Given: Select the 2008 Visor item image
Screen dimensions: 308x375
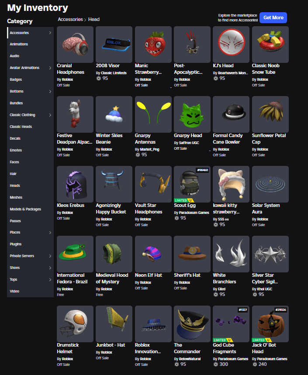Looking at the screenshot, I should coord(114,44).
